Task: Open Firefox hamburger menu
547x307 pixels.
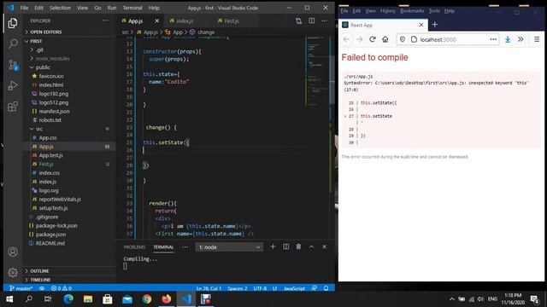Action: pos(537,39)
